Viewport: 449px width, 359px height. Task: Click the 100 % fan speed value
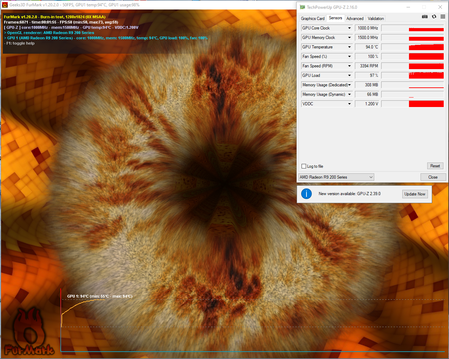367,56
